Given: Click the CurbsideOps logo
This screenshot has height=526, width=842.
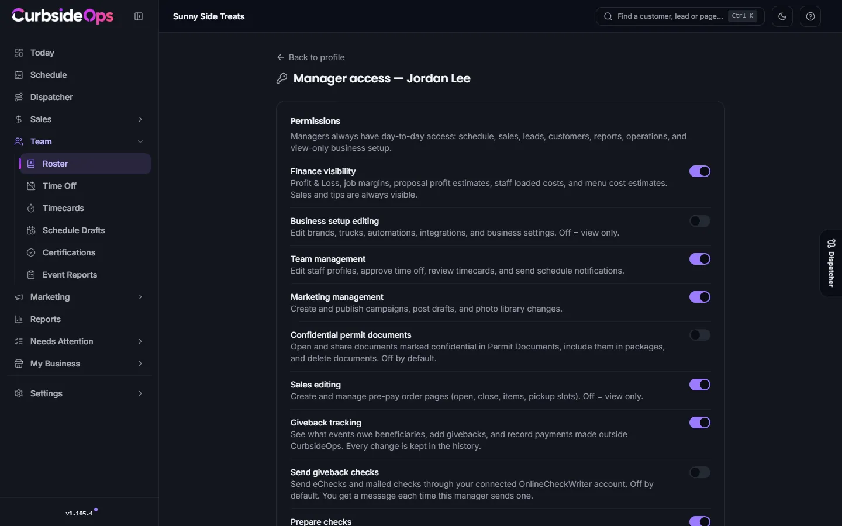Looking at the screenshot, I should coord(63,16).
